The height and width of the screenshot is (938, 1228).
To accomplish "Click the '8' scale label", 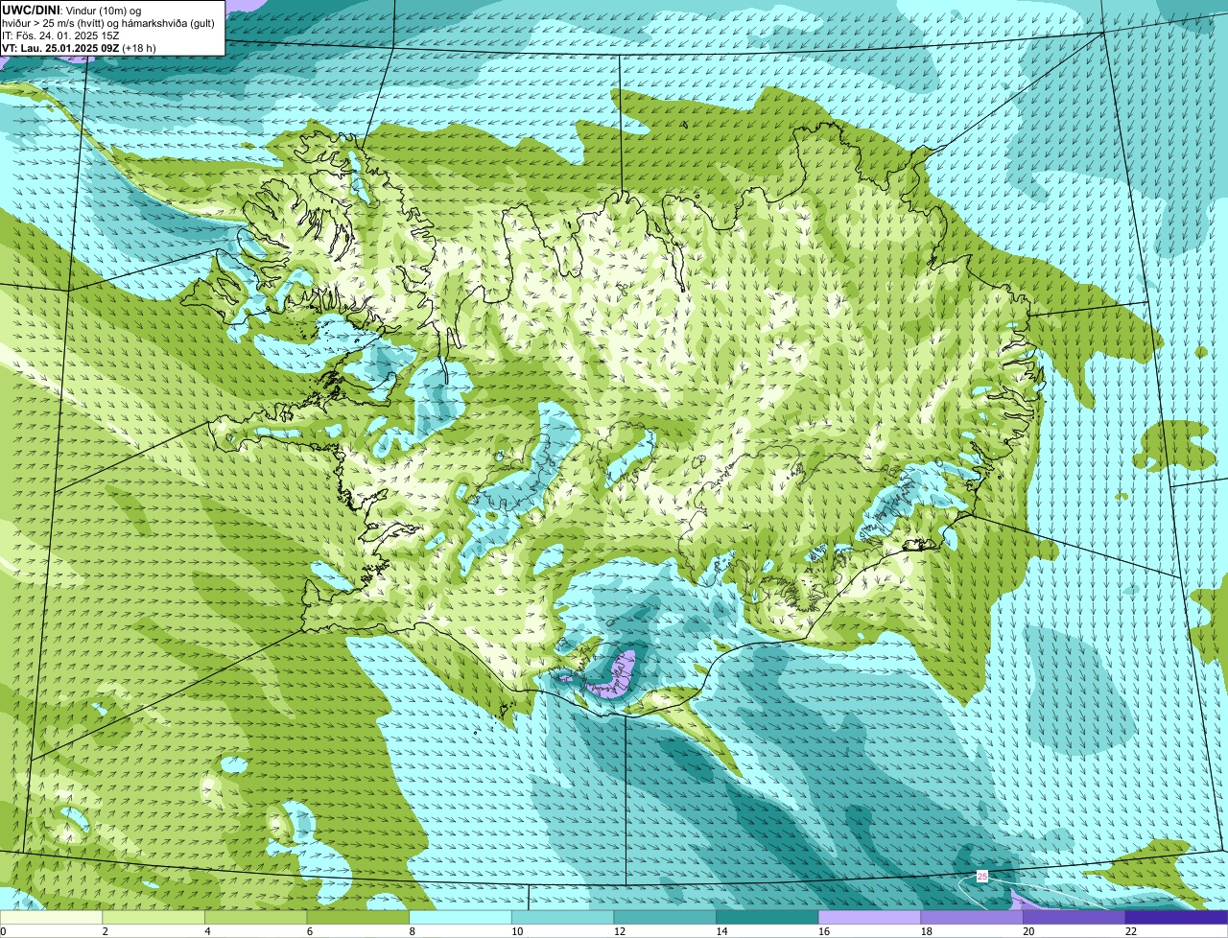I will [413, 931].
